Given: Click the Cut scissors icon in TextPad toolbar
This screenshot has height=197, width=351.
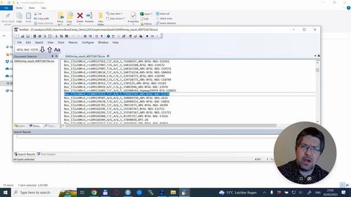Looking at the screenshot, I should coord(56,36).
